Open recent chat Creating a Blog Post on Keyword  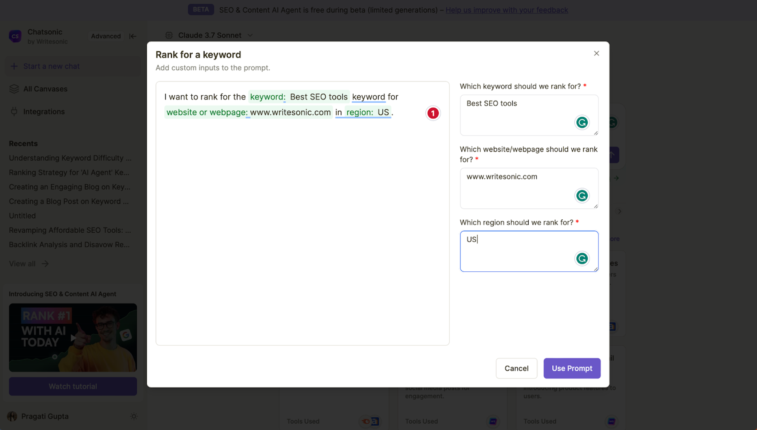click(x=69, y=201)
